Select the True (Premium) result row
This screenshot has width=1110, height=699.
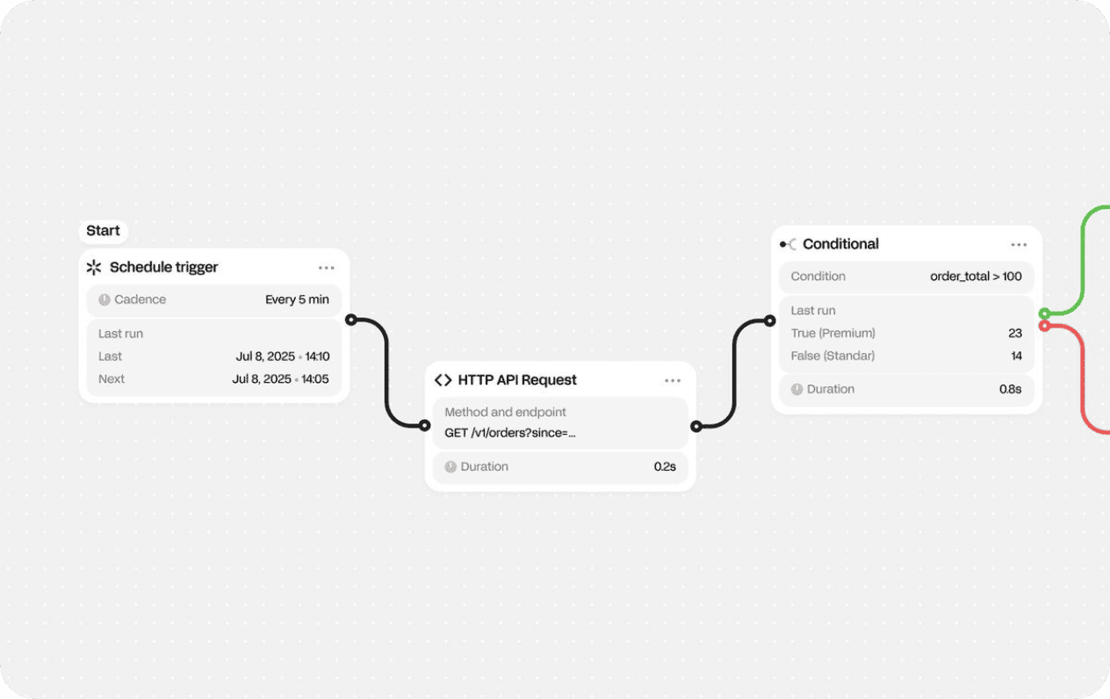tap(906, 334)
